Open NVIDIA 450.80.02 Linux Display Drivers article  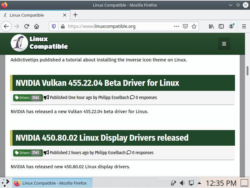point(102,138)
